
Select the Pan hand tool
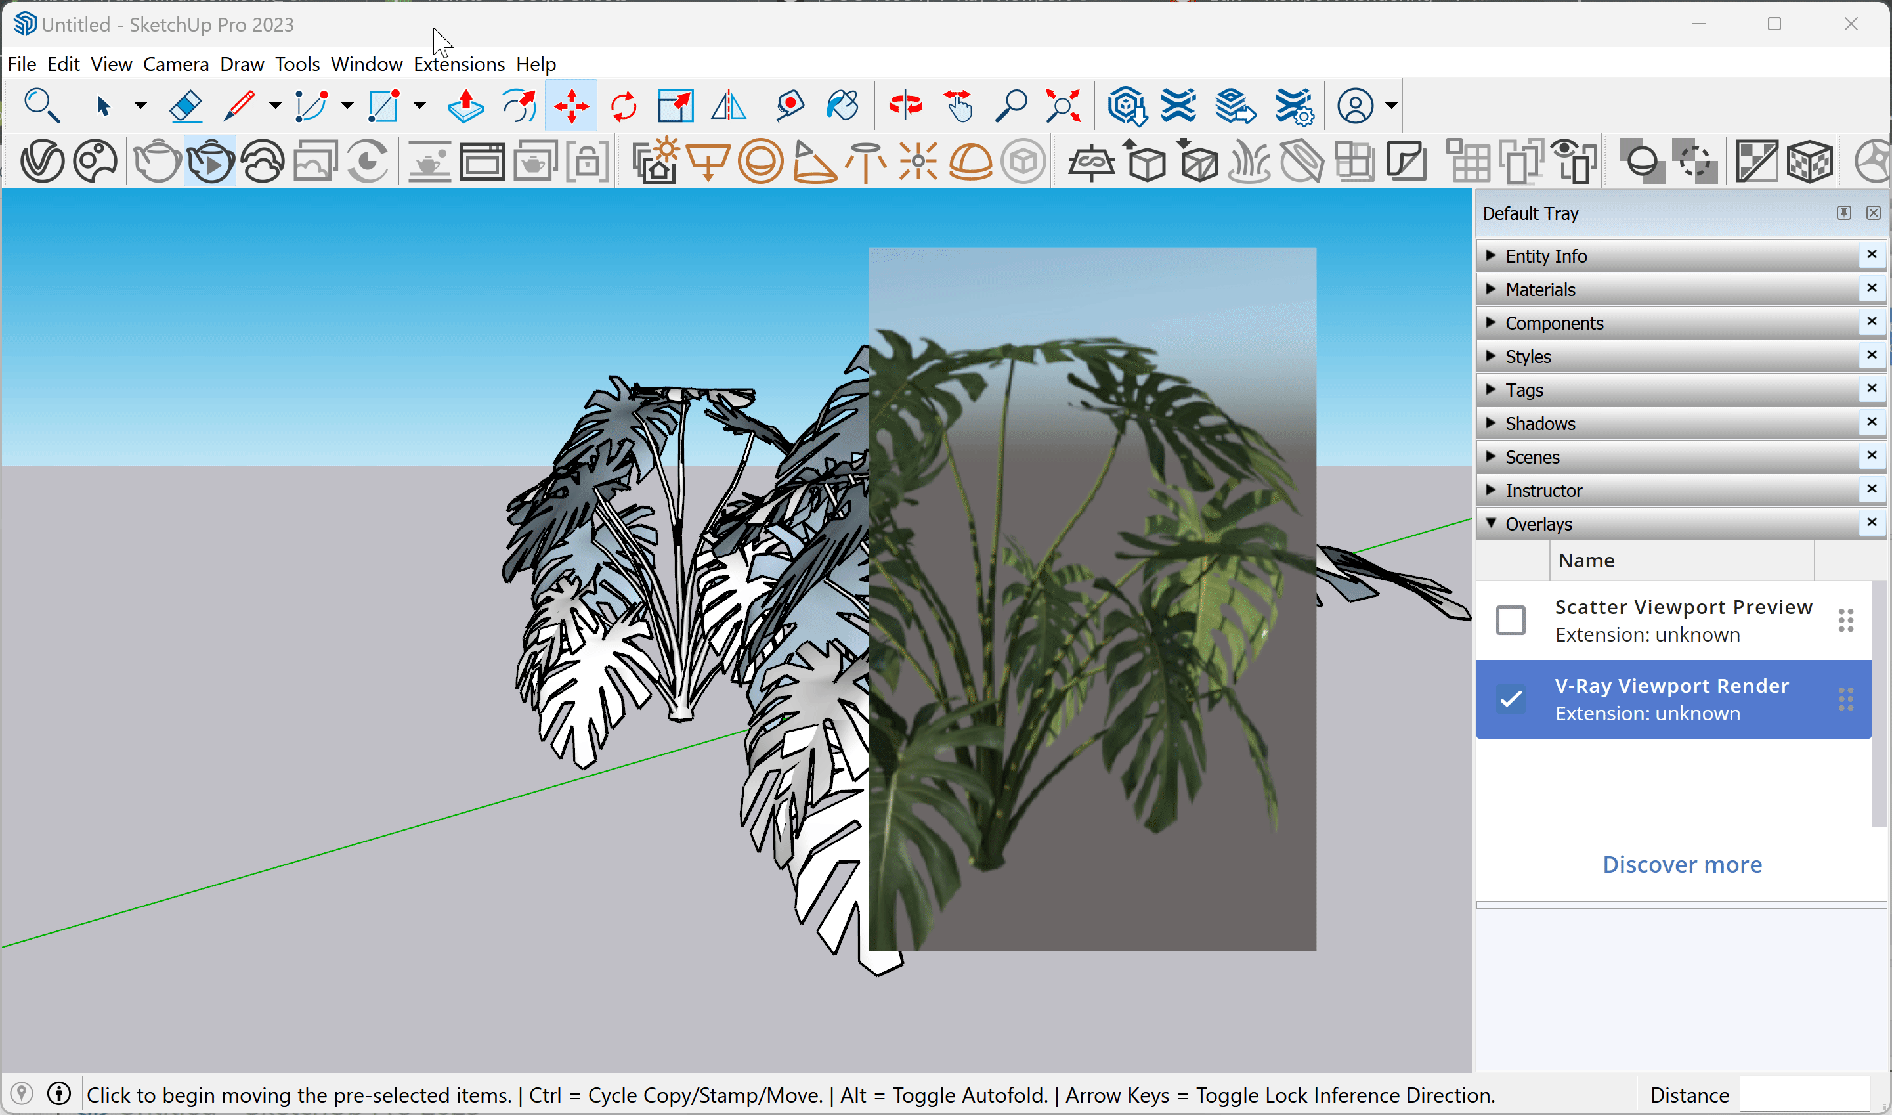coord(958,105)
